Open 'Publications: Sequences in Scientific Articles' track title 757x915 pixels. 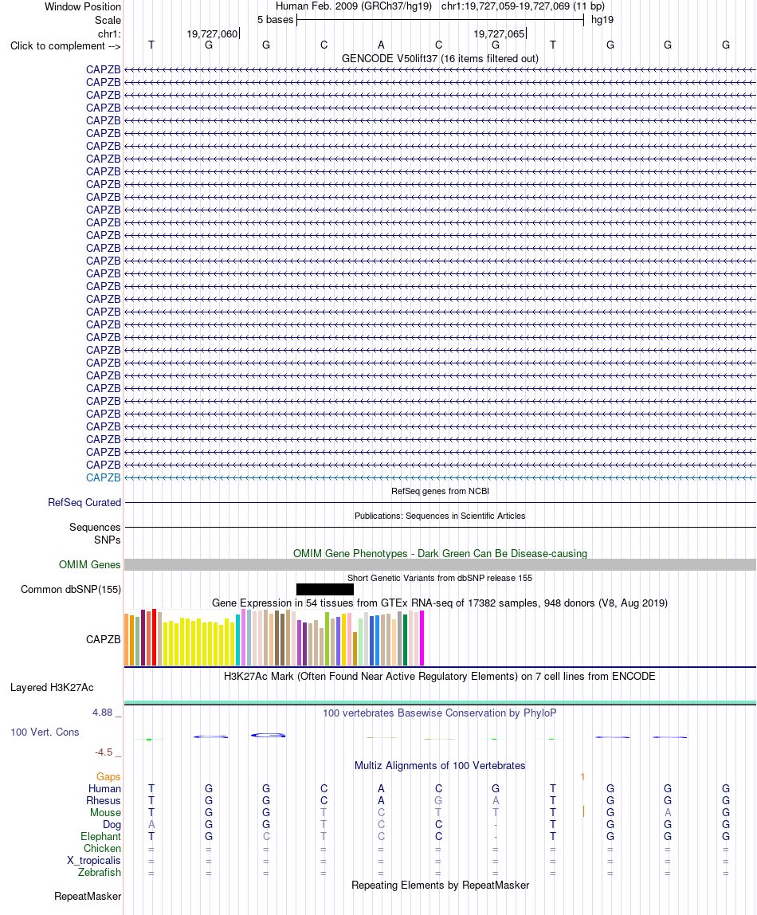point(440,516)
